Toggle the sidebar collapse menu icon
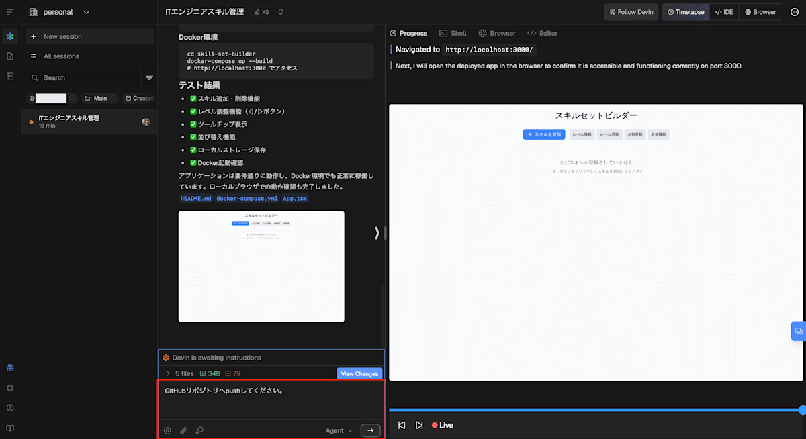806x439 pixels. (x=9, y=12)
